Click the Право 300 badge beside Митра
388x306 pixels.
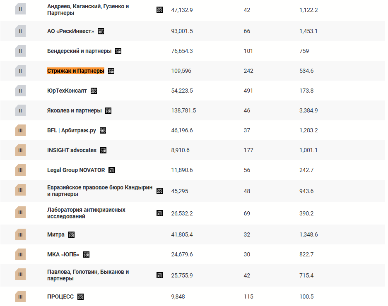point(72,234)
